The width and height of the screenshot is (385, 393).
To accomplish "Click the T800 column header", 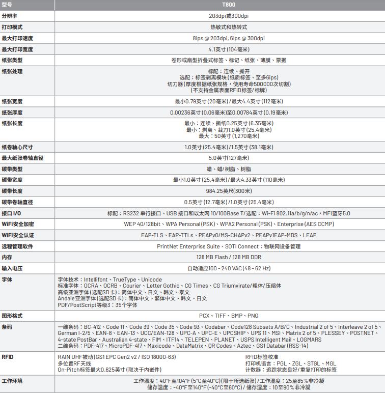I will (x=229, y=5).
